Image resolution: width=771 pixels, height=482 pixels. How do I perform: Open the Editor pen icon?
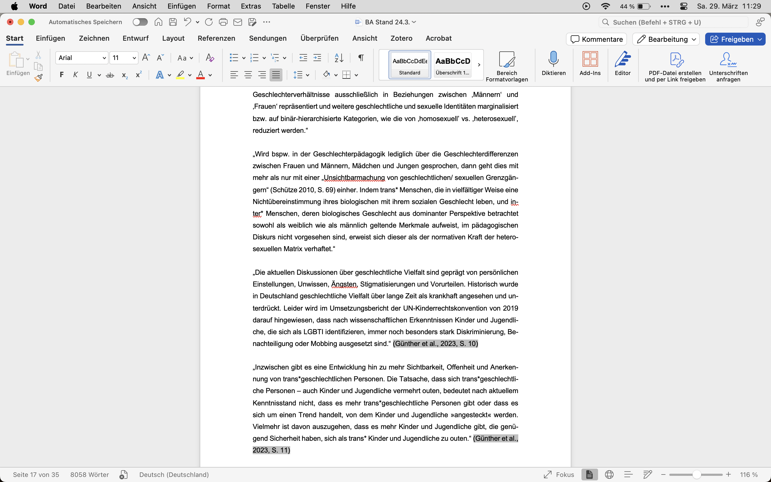(x=622, y=59)
